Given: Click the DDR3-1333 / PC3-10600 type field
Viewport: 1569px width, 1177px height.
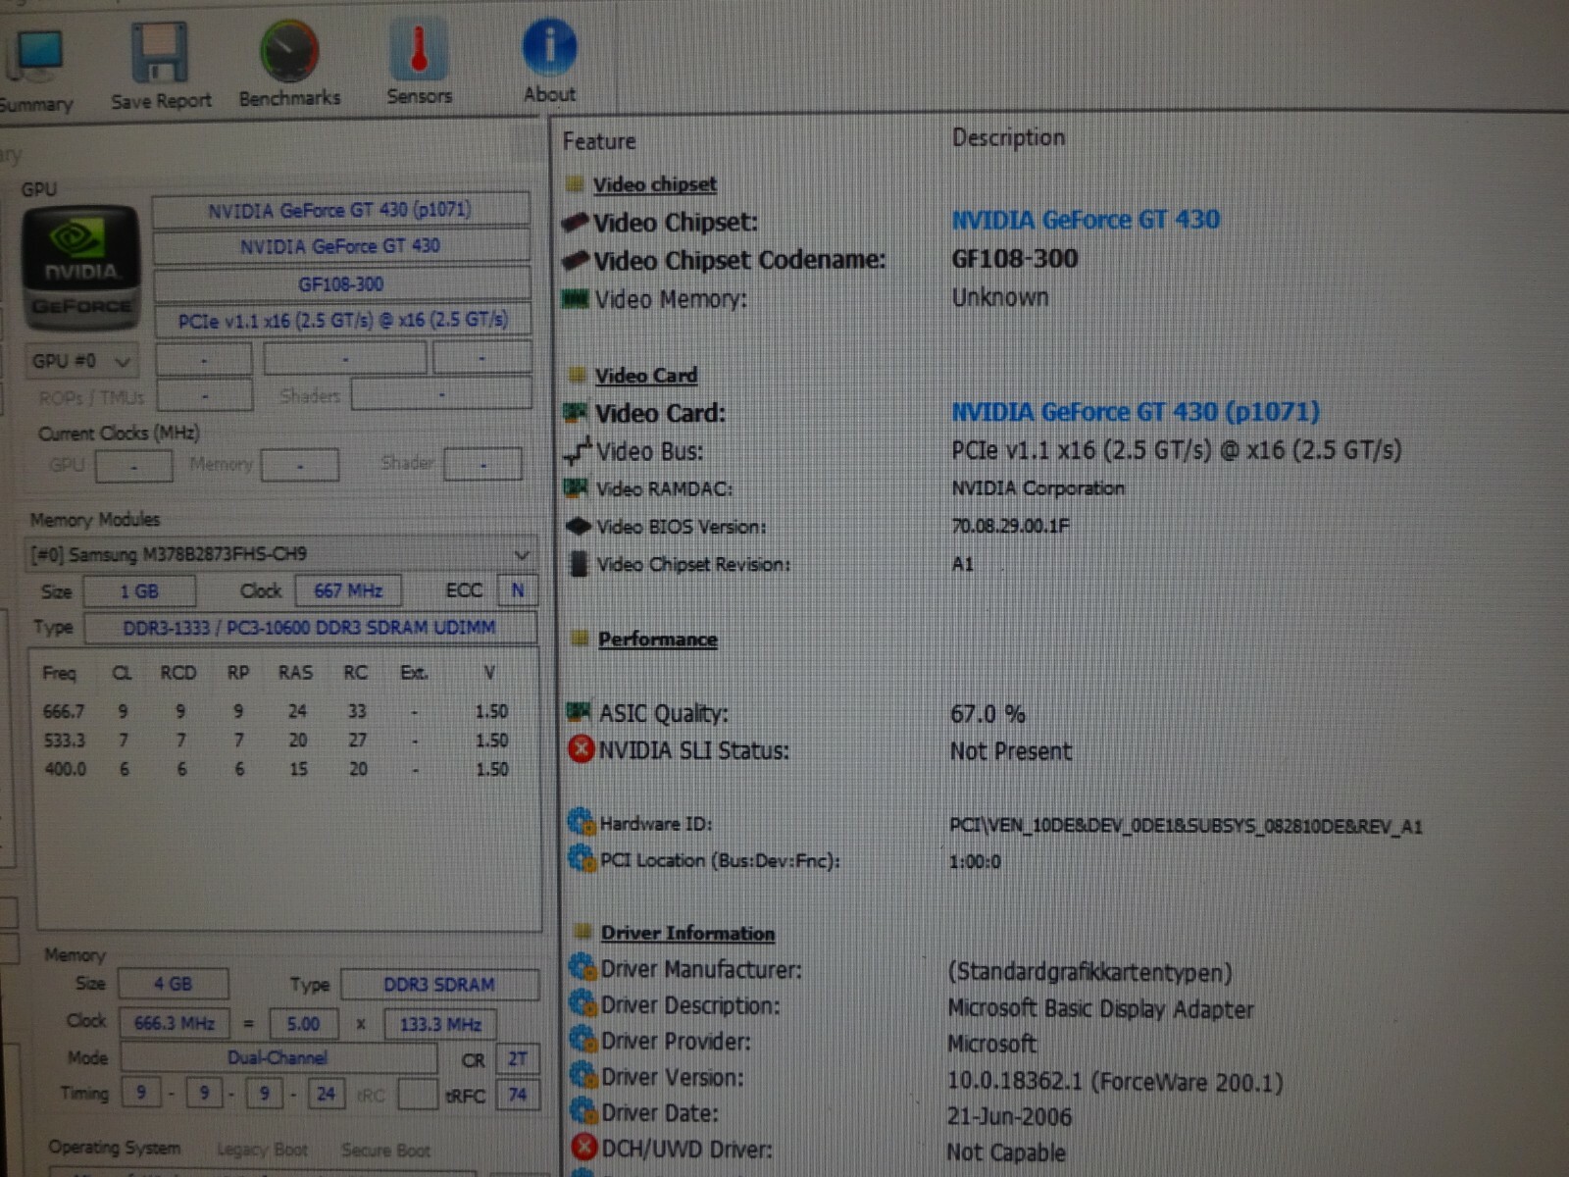Looking at the screenshot, I should 310,628.
